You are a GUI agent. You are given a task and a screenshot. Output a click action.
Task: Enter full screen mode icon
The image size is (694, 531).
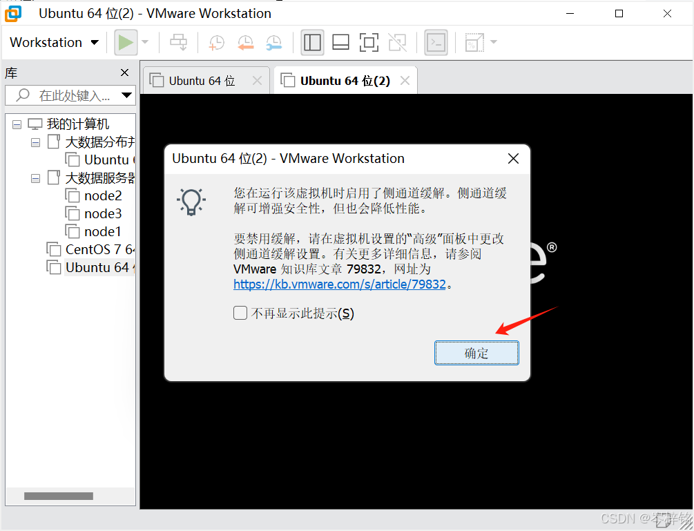point(369,43)
